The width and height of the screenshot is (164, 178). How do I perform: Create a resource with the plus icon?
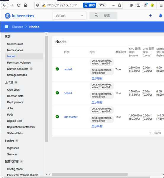point(150,16)
